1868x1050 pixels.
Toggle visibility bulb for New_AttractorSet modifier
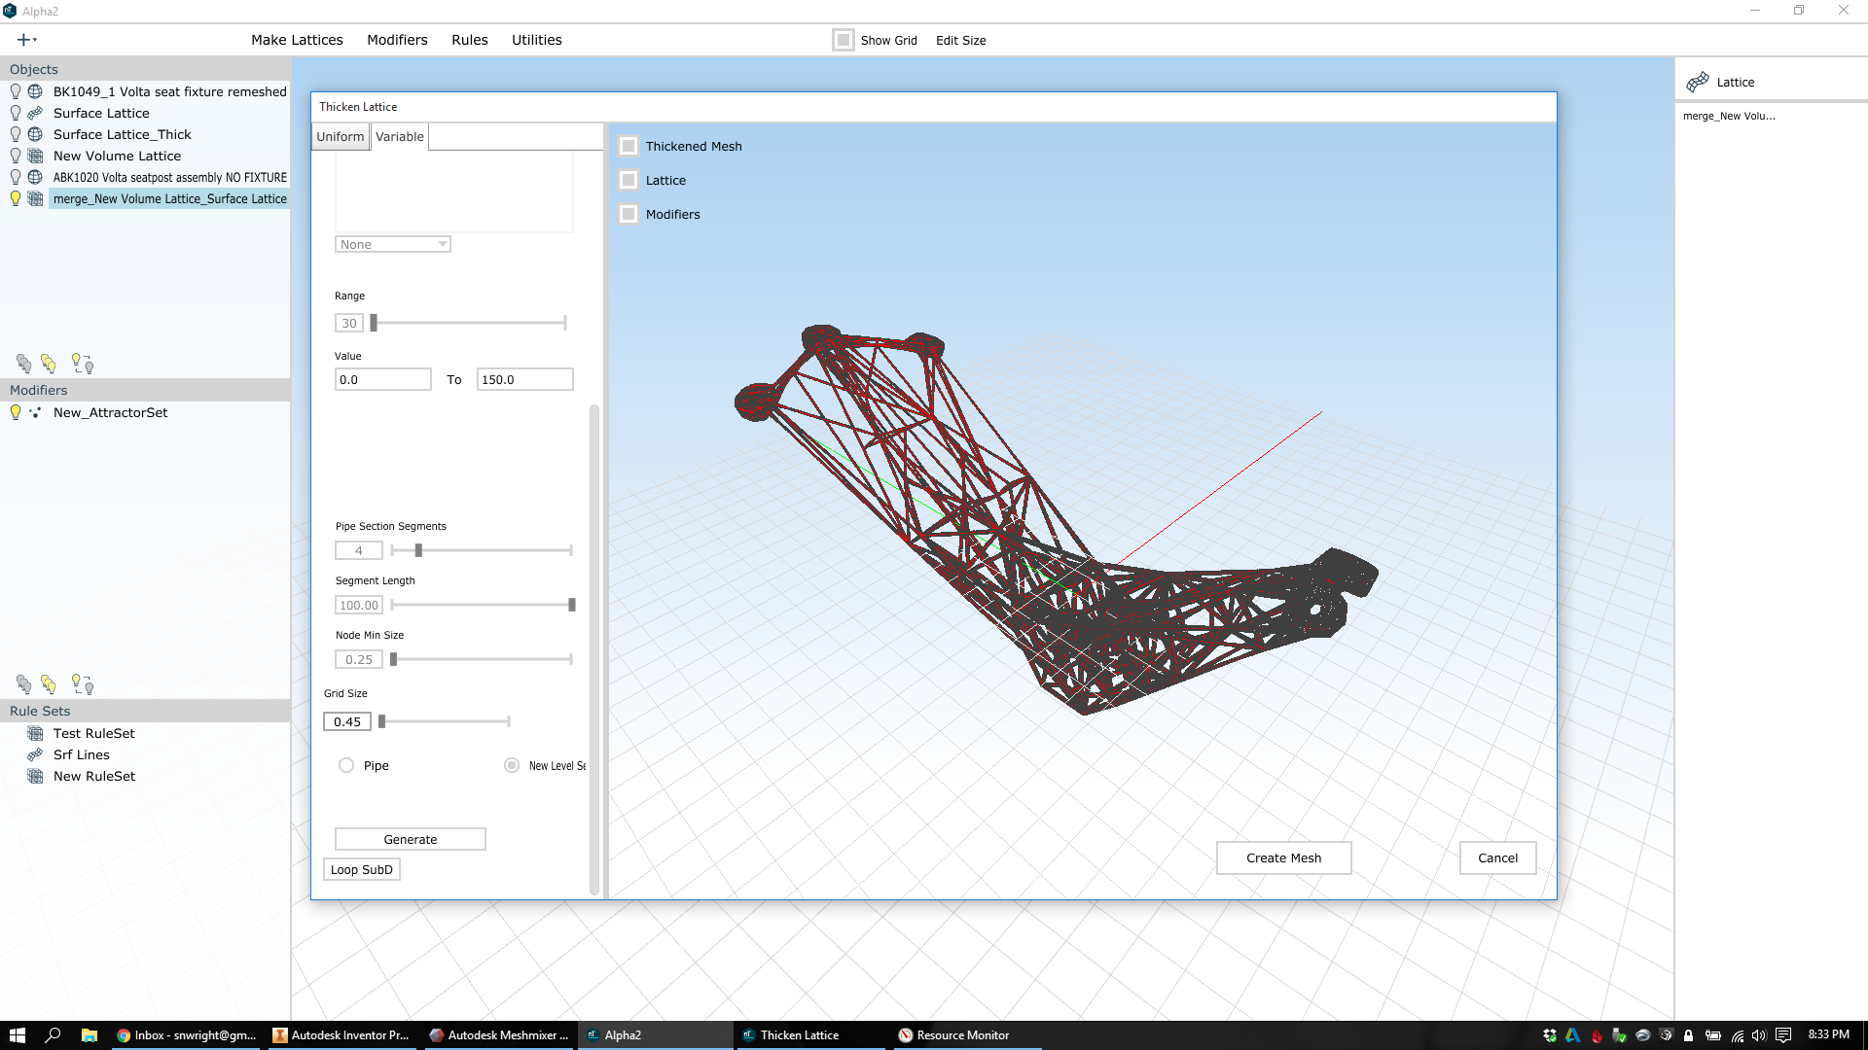(16, 412)
